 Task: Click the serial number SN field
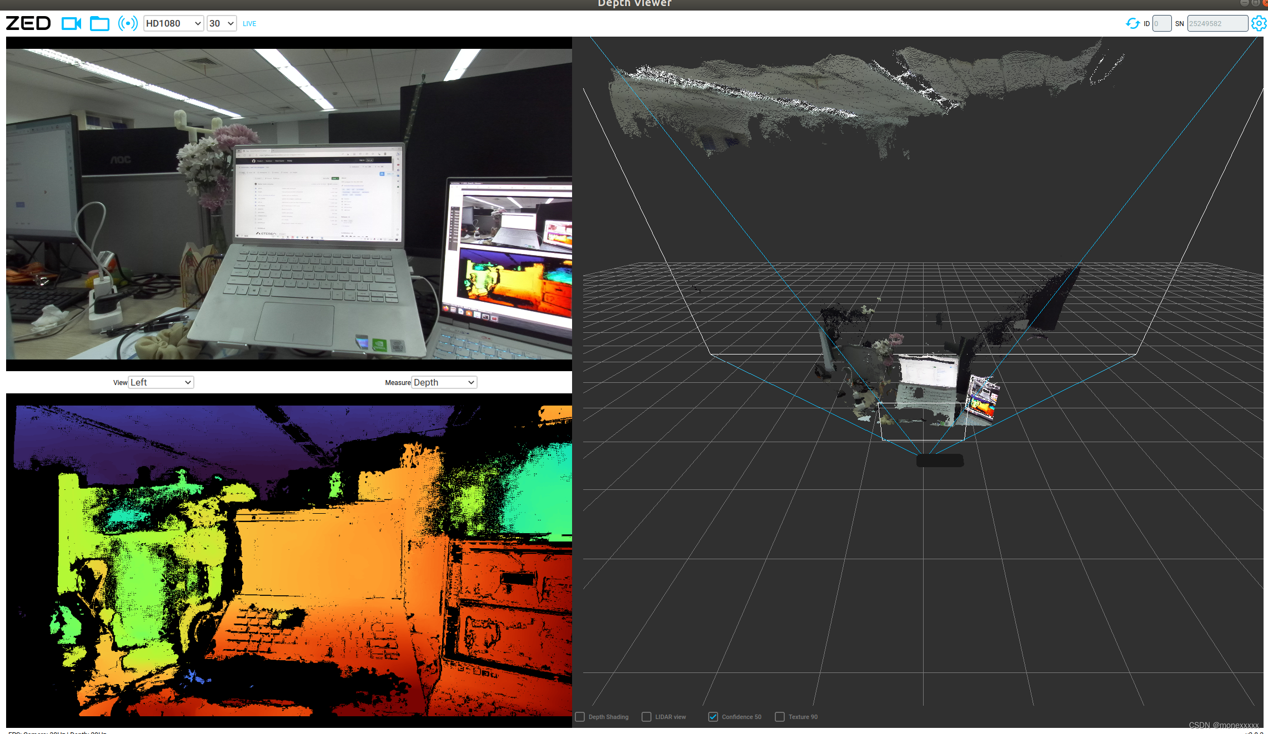pyautogui.click(x=1217, y=23)
